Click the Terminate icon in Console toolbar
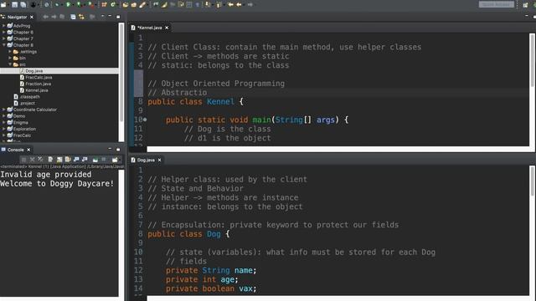536x301 pixels. coord(23,160)
